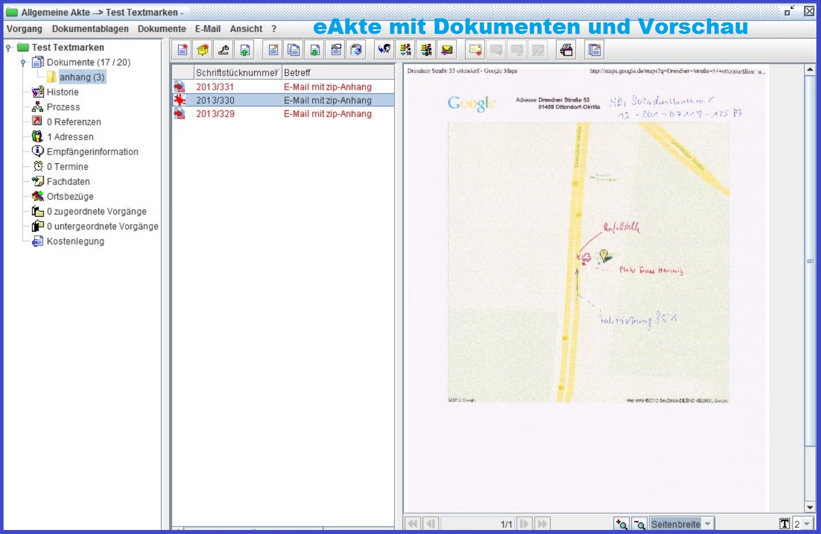Image resolution: width=821 pixels, height=534 pixels.
Task: Zoom in with the plus magnifier icon
Action: (x=621, y=524)
